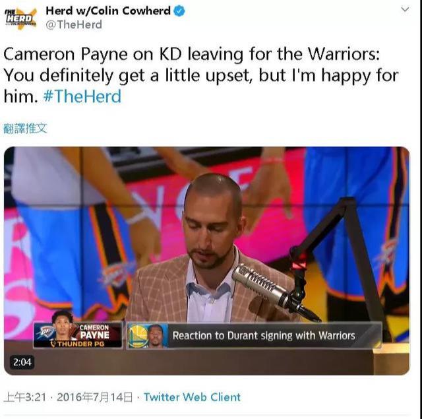Open The Herd profile avatar
Image resolution: width=422 pixels, height=419 pixels.
pyautogui.click(x=20, y=18)
